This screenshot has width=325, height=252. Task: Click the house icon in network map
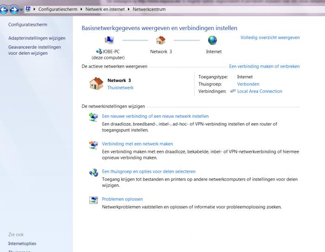pos(161,40)
